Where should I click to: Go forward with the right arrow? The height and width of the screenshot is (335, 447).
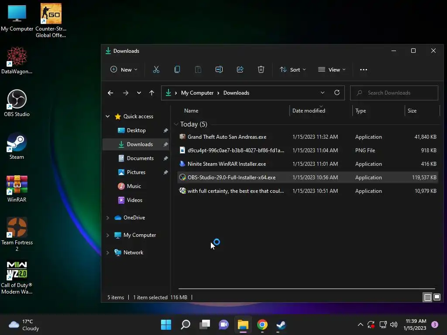[125, 93]
